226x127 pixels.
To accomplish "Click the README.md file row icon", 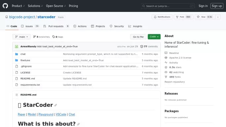I will coord(17,78).
